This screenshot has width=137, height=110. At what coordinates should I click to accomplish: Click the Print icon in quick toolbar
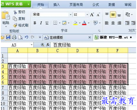14,37
